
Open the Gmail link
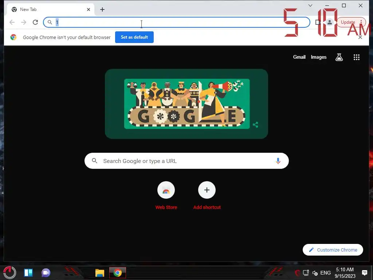299,57
